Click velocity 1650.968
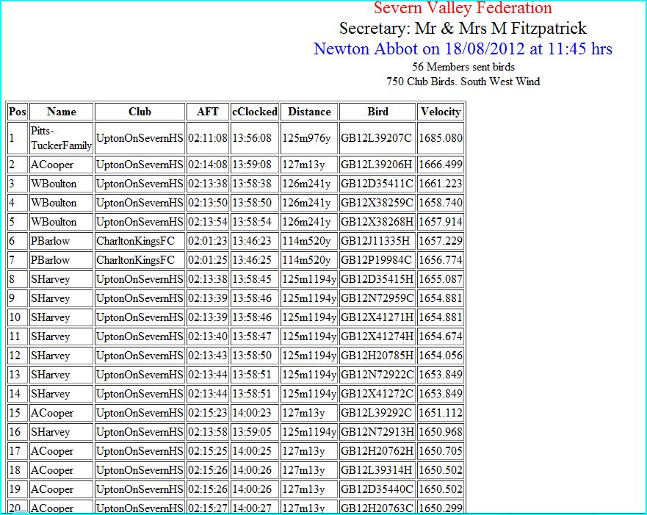 pyautogui.click(x=441, y=432)
